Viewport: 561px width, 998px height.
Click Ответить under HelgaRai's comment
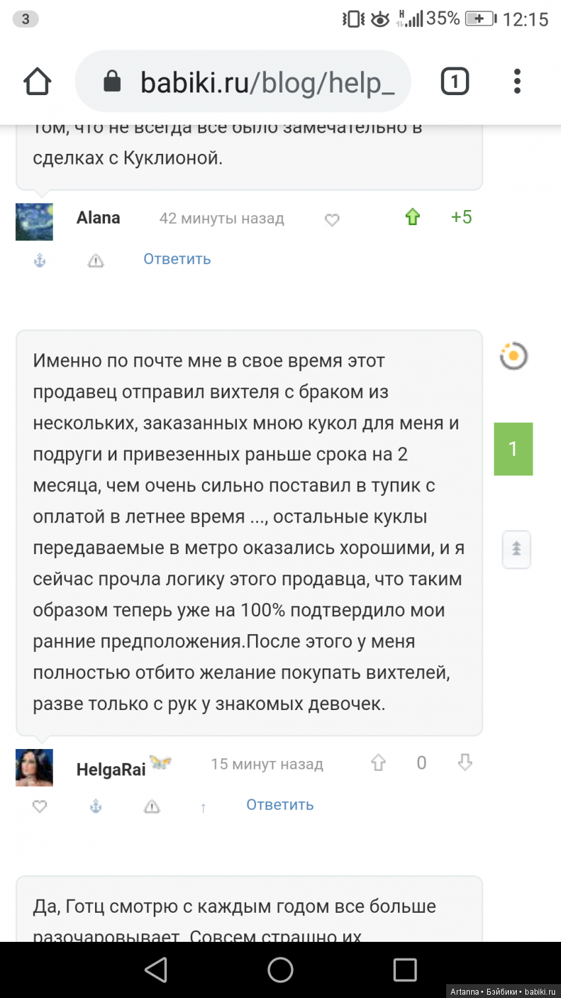[x=280, y=804]
